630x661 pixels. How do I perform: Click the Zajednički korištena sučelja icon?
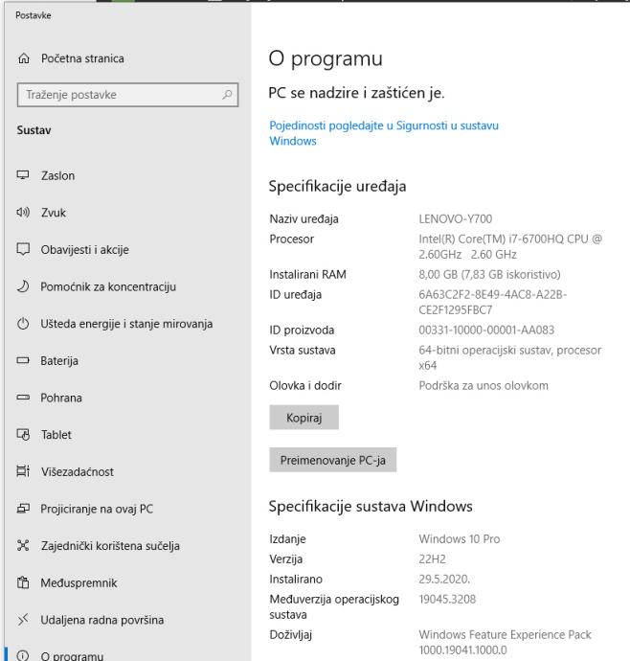coord(23,545)
